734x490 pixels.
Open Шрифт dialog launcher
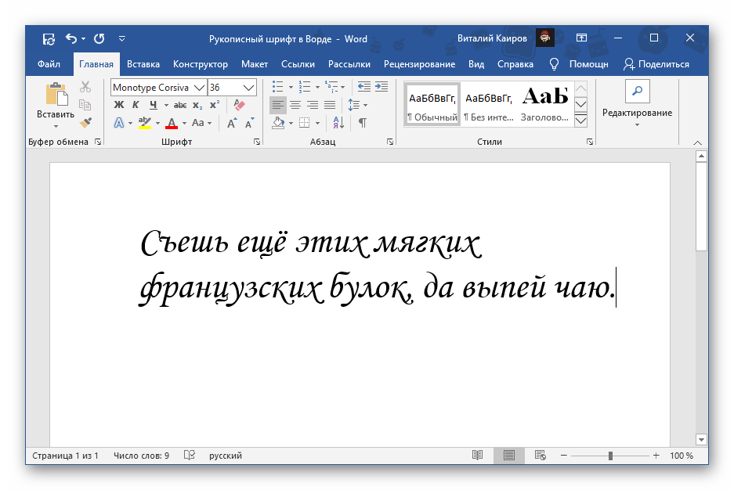(x=257, y=142)
